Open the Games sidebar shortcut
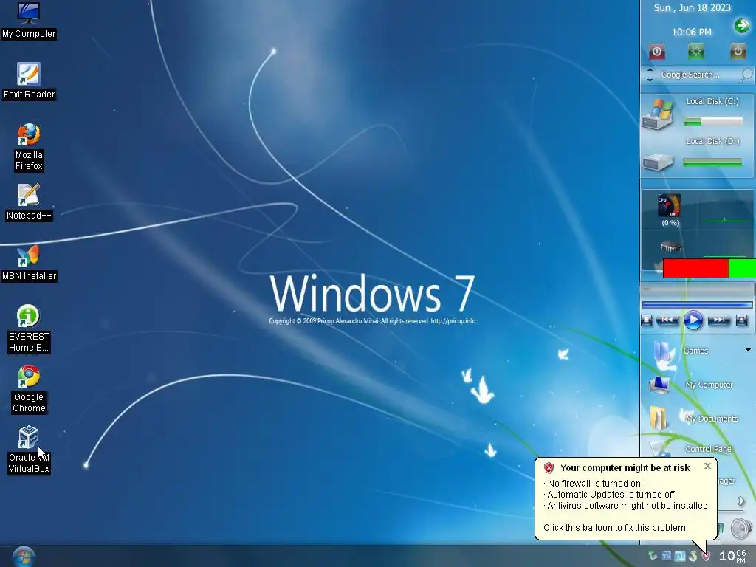 point(695,351)
